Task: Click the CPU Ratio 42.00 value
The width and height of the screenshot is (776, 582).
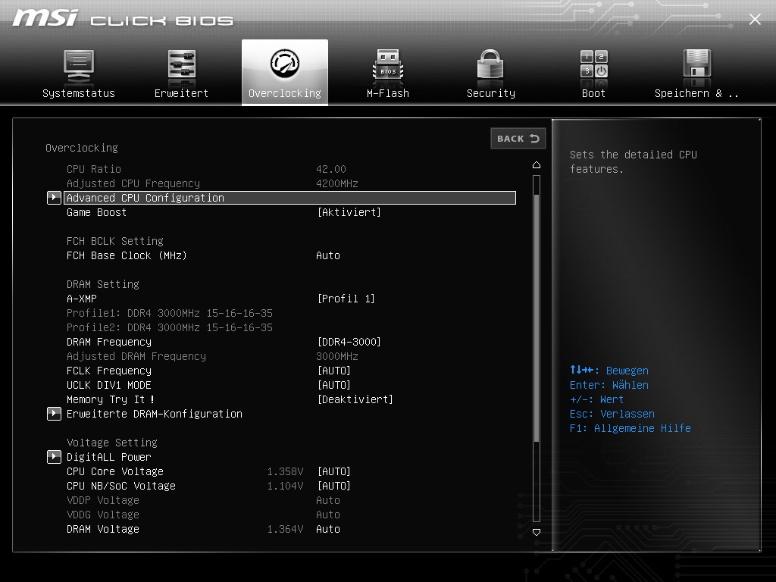Action: click(331, 169)
